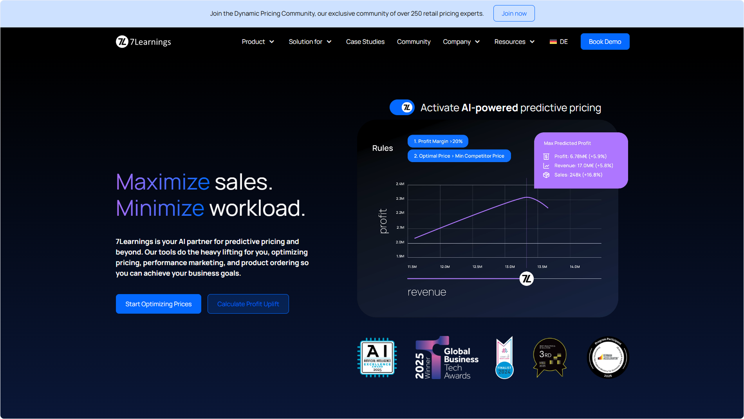Click Start Optimizing Prices button

pos(158,304)
